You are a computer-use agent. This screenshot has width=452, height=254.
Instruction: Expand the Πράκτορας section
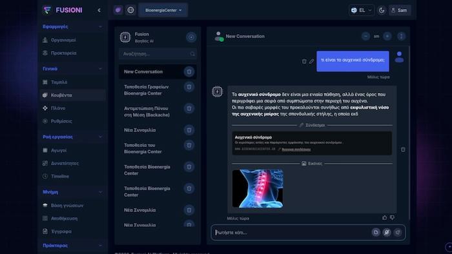coord(100,246)
